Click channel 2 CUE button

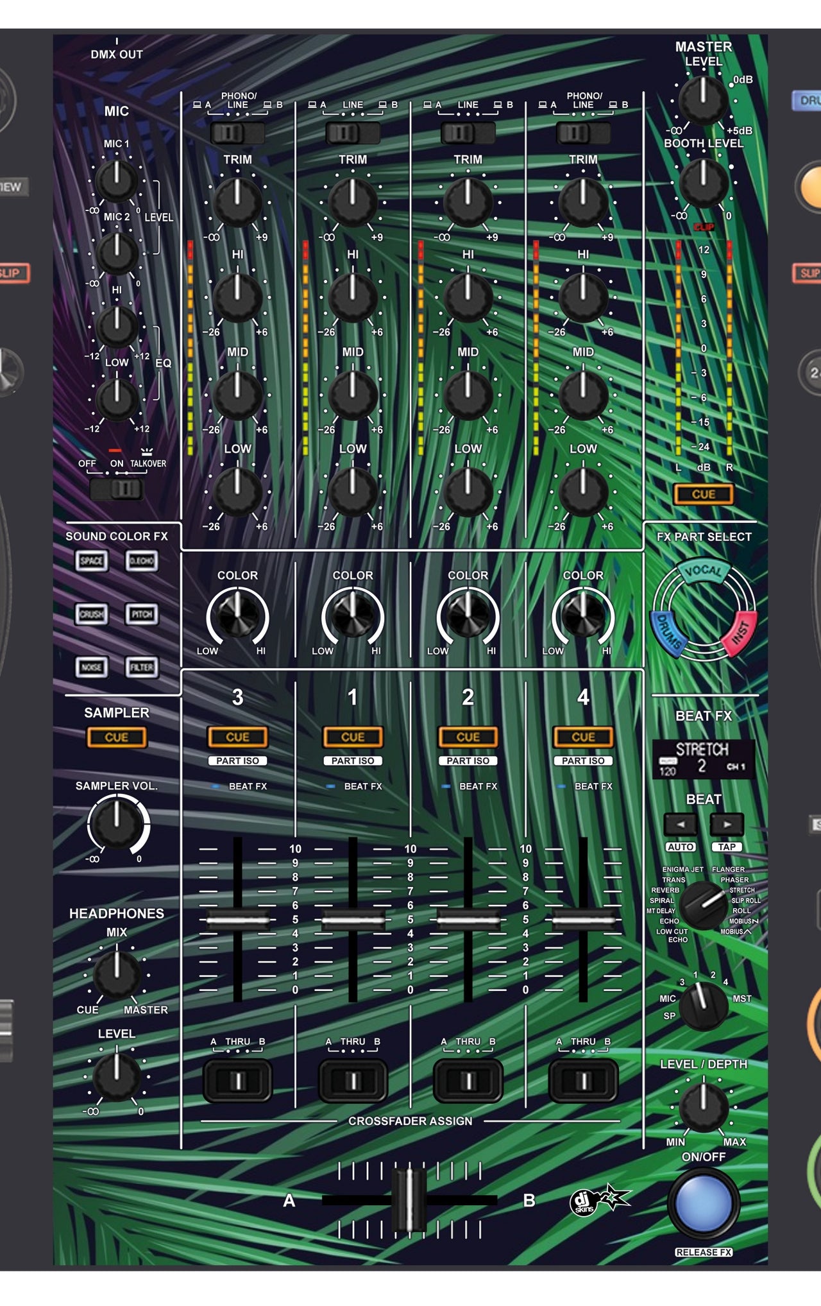[x=468, y=737]
